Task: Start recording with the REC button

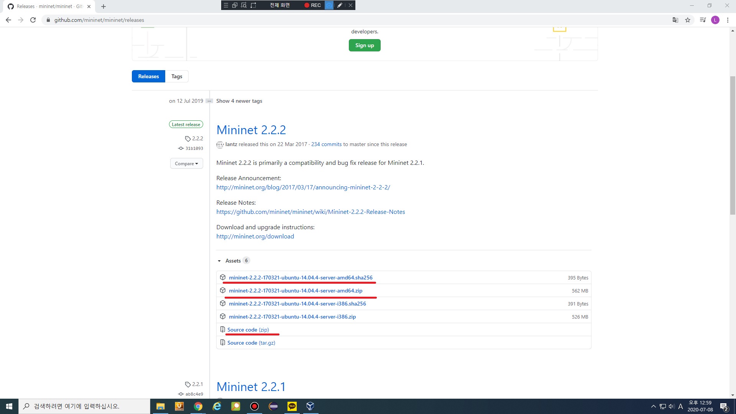Action: [x=312, y=5]
